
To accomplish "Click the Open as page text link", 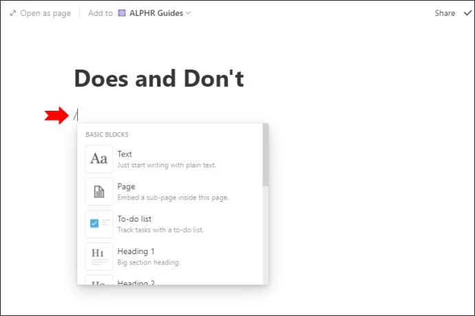I will click(45, 13).
